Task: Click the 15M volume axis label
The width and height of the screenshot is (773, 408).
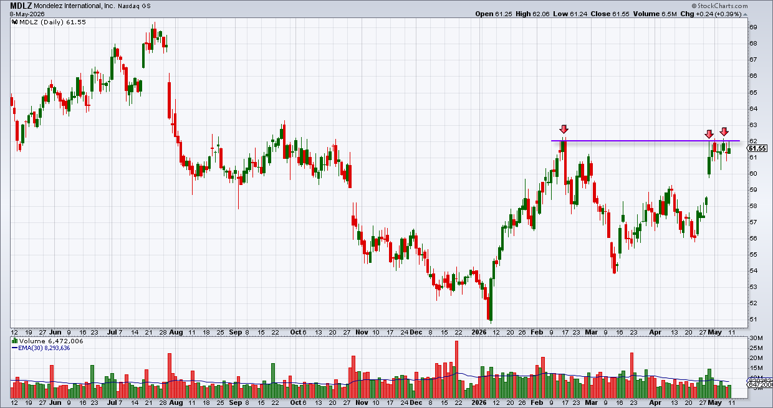Action: (755, 368)
